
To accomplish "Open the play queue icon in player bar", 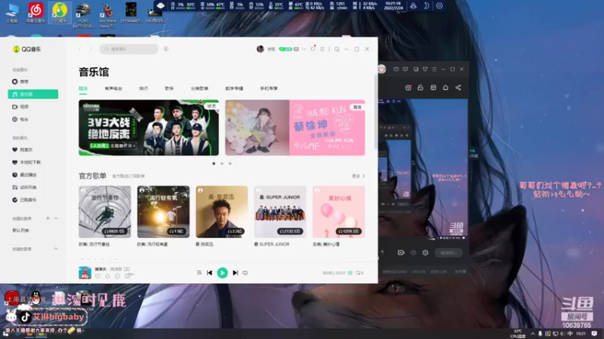I will pos(359,273).
